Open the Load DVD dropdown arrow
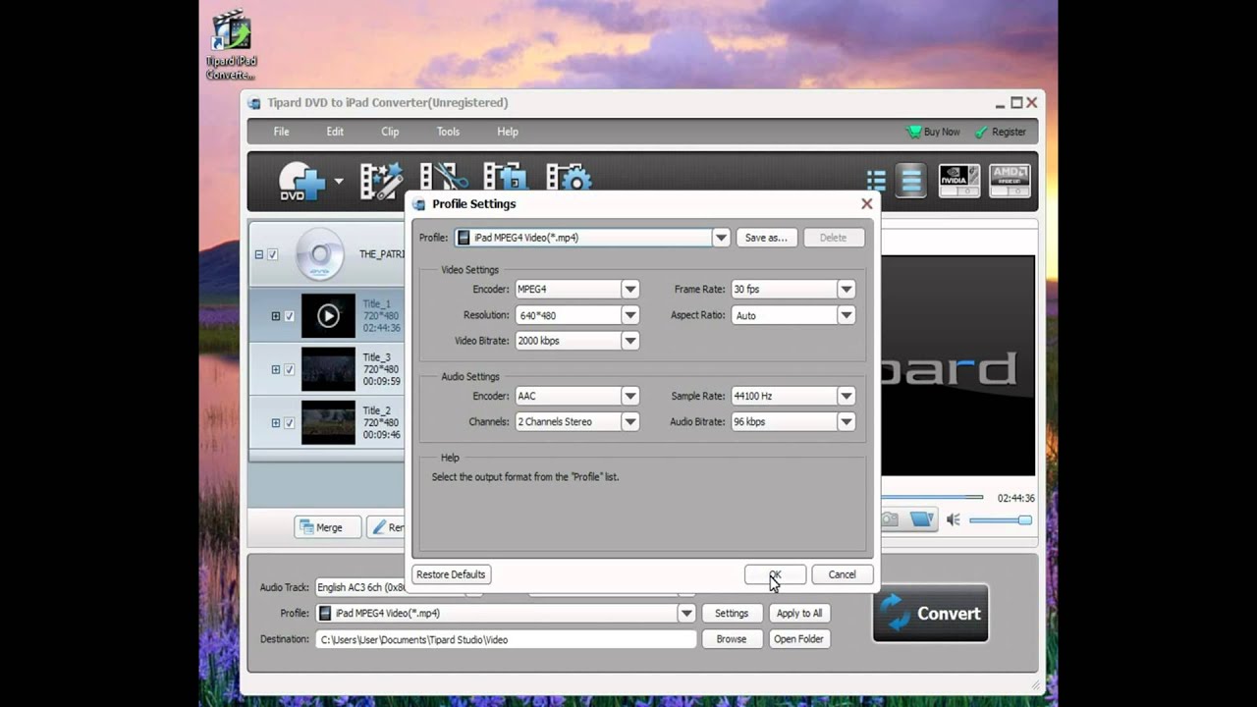This screenshot has height=707, width=1257. click(x=338, y=181)
